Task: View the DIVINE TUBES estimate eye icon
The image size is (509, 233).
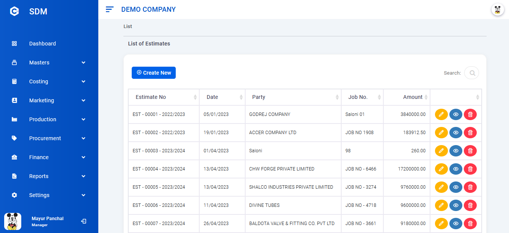Action: [456, 205]
